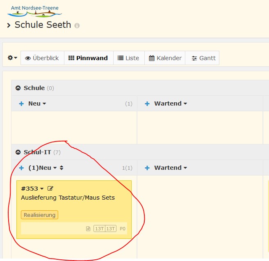Switch to the Kalender view

click(x=165, y=58)
